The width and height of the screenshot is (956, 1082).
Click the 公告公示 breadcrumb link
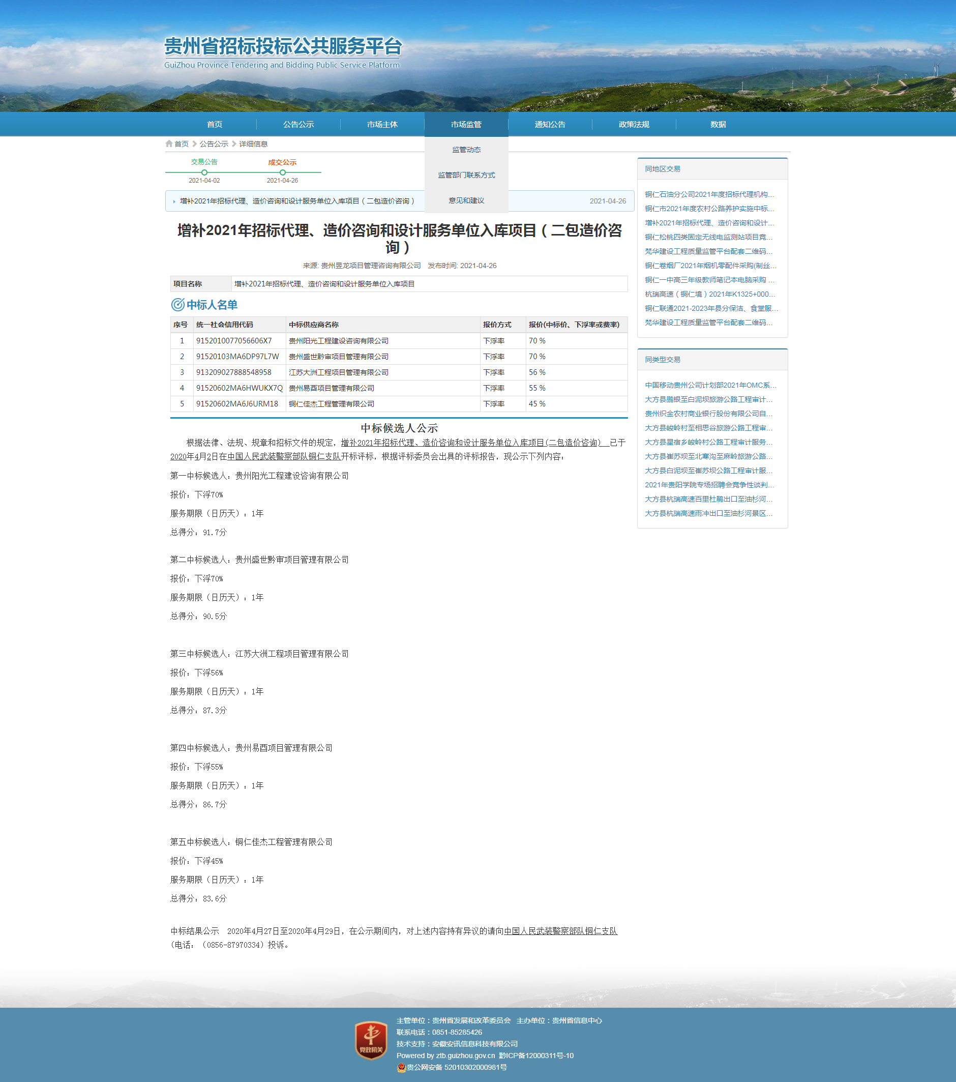(214, 144)
